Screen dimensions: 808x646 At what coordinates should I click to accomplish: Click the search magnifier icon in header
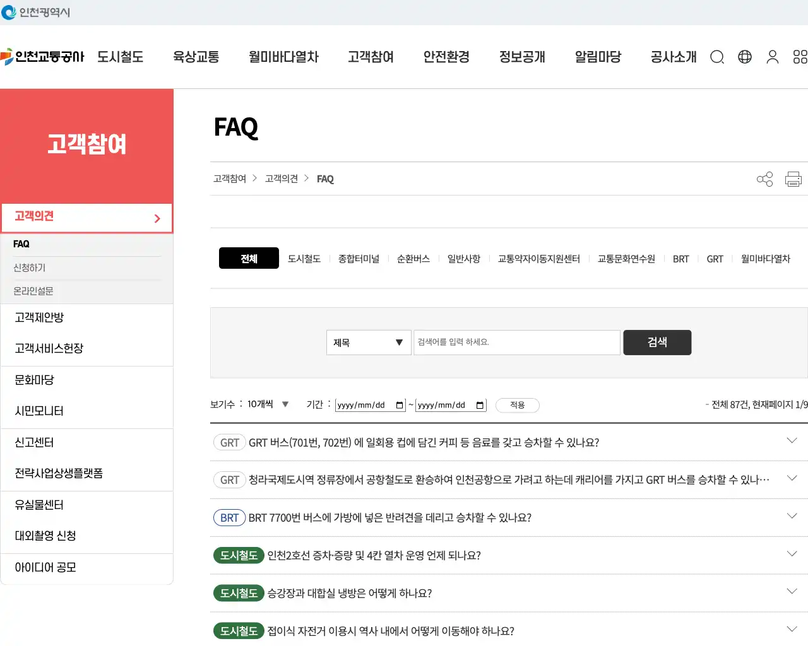[x=717, y=57]
